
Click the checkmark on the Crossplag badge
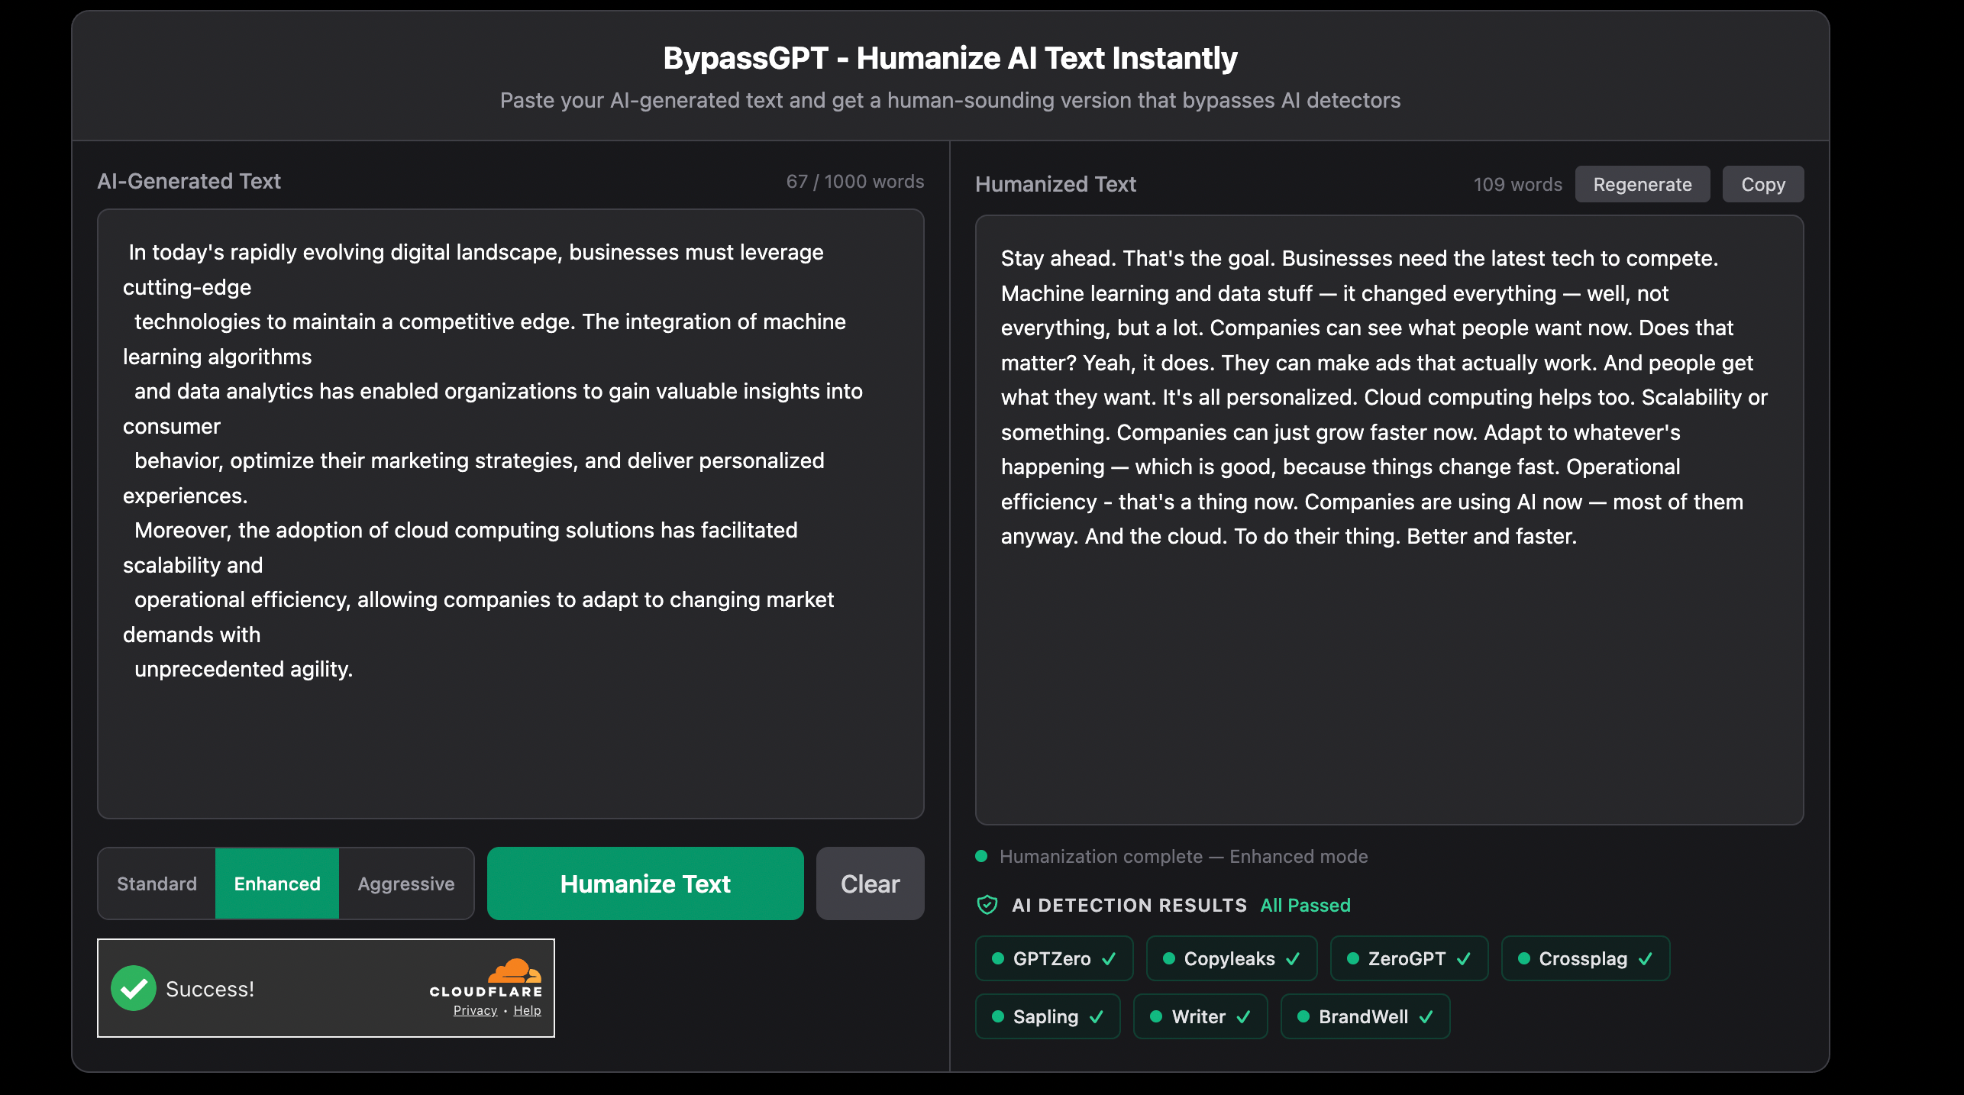point(1647,958)
